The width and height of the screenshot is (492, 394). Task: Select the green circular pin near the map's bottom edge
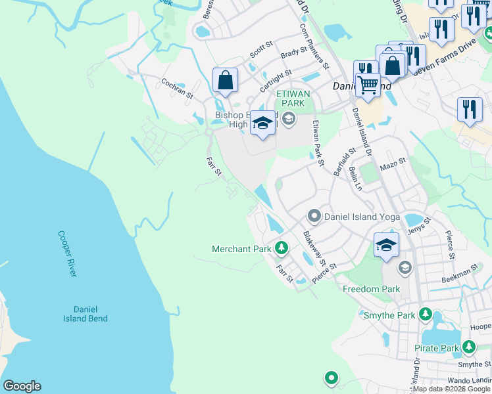point(331,378)
